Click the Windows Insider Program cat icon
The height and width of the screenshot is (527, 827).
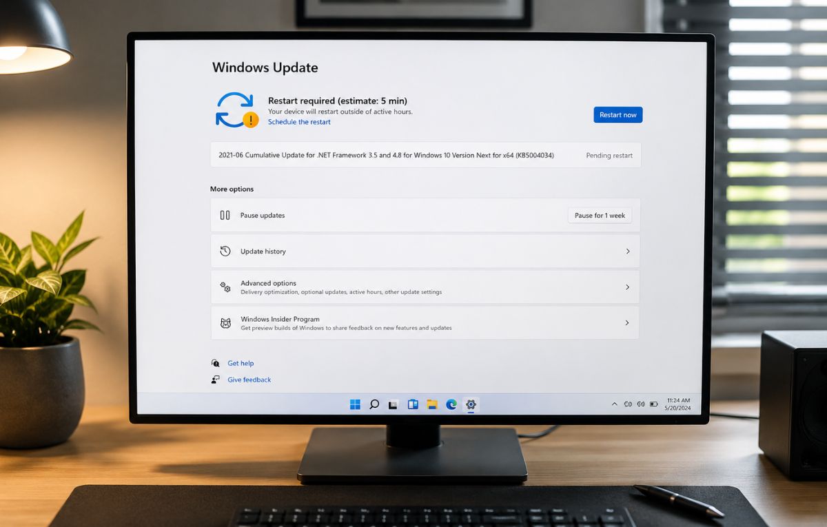click(225, 323)
